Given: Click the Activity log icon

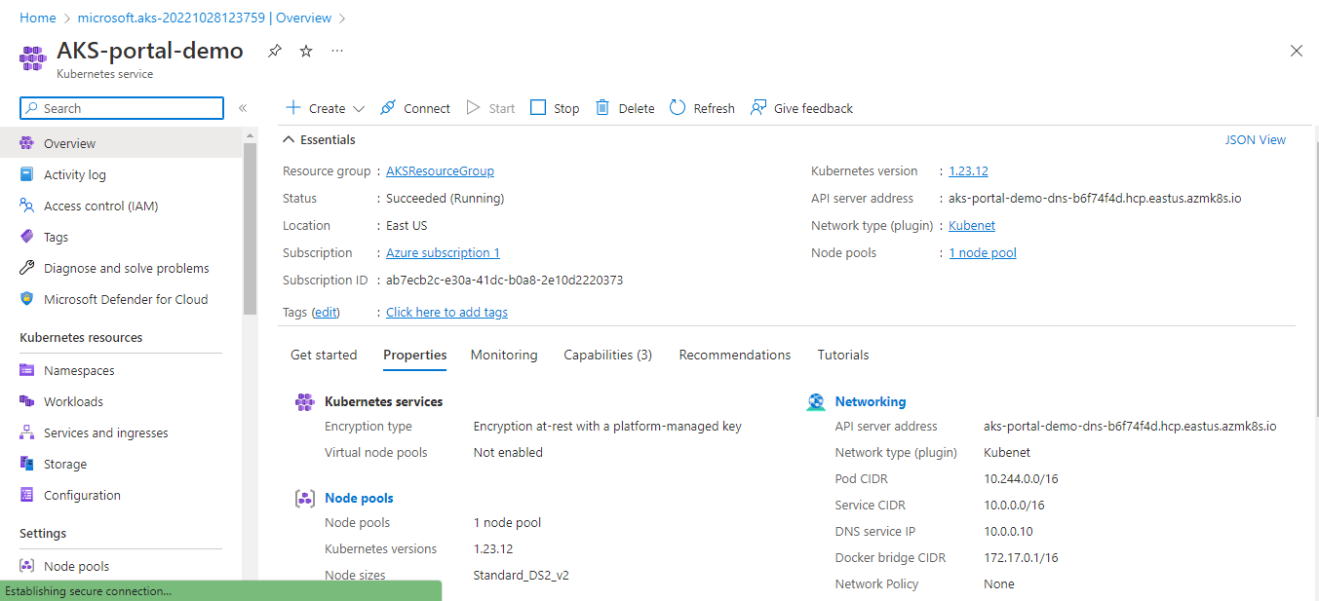Looking at the screenshot, I should [x=27, y=174].
